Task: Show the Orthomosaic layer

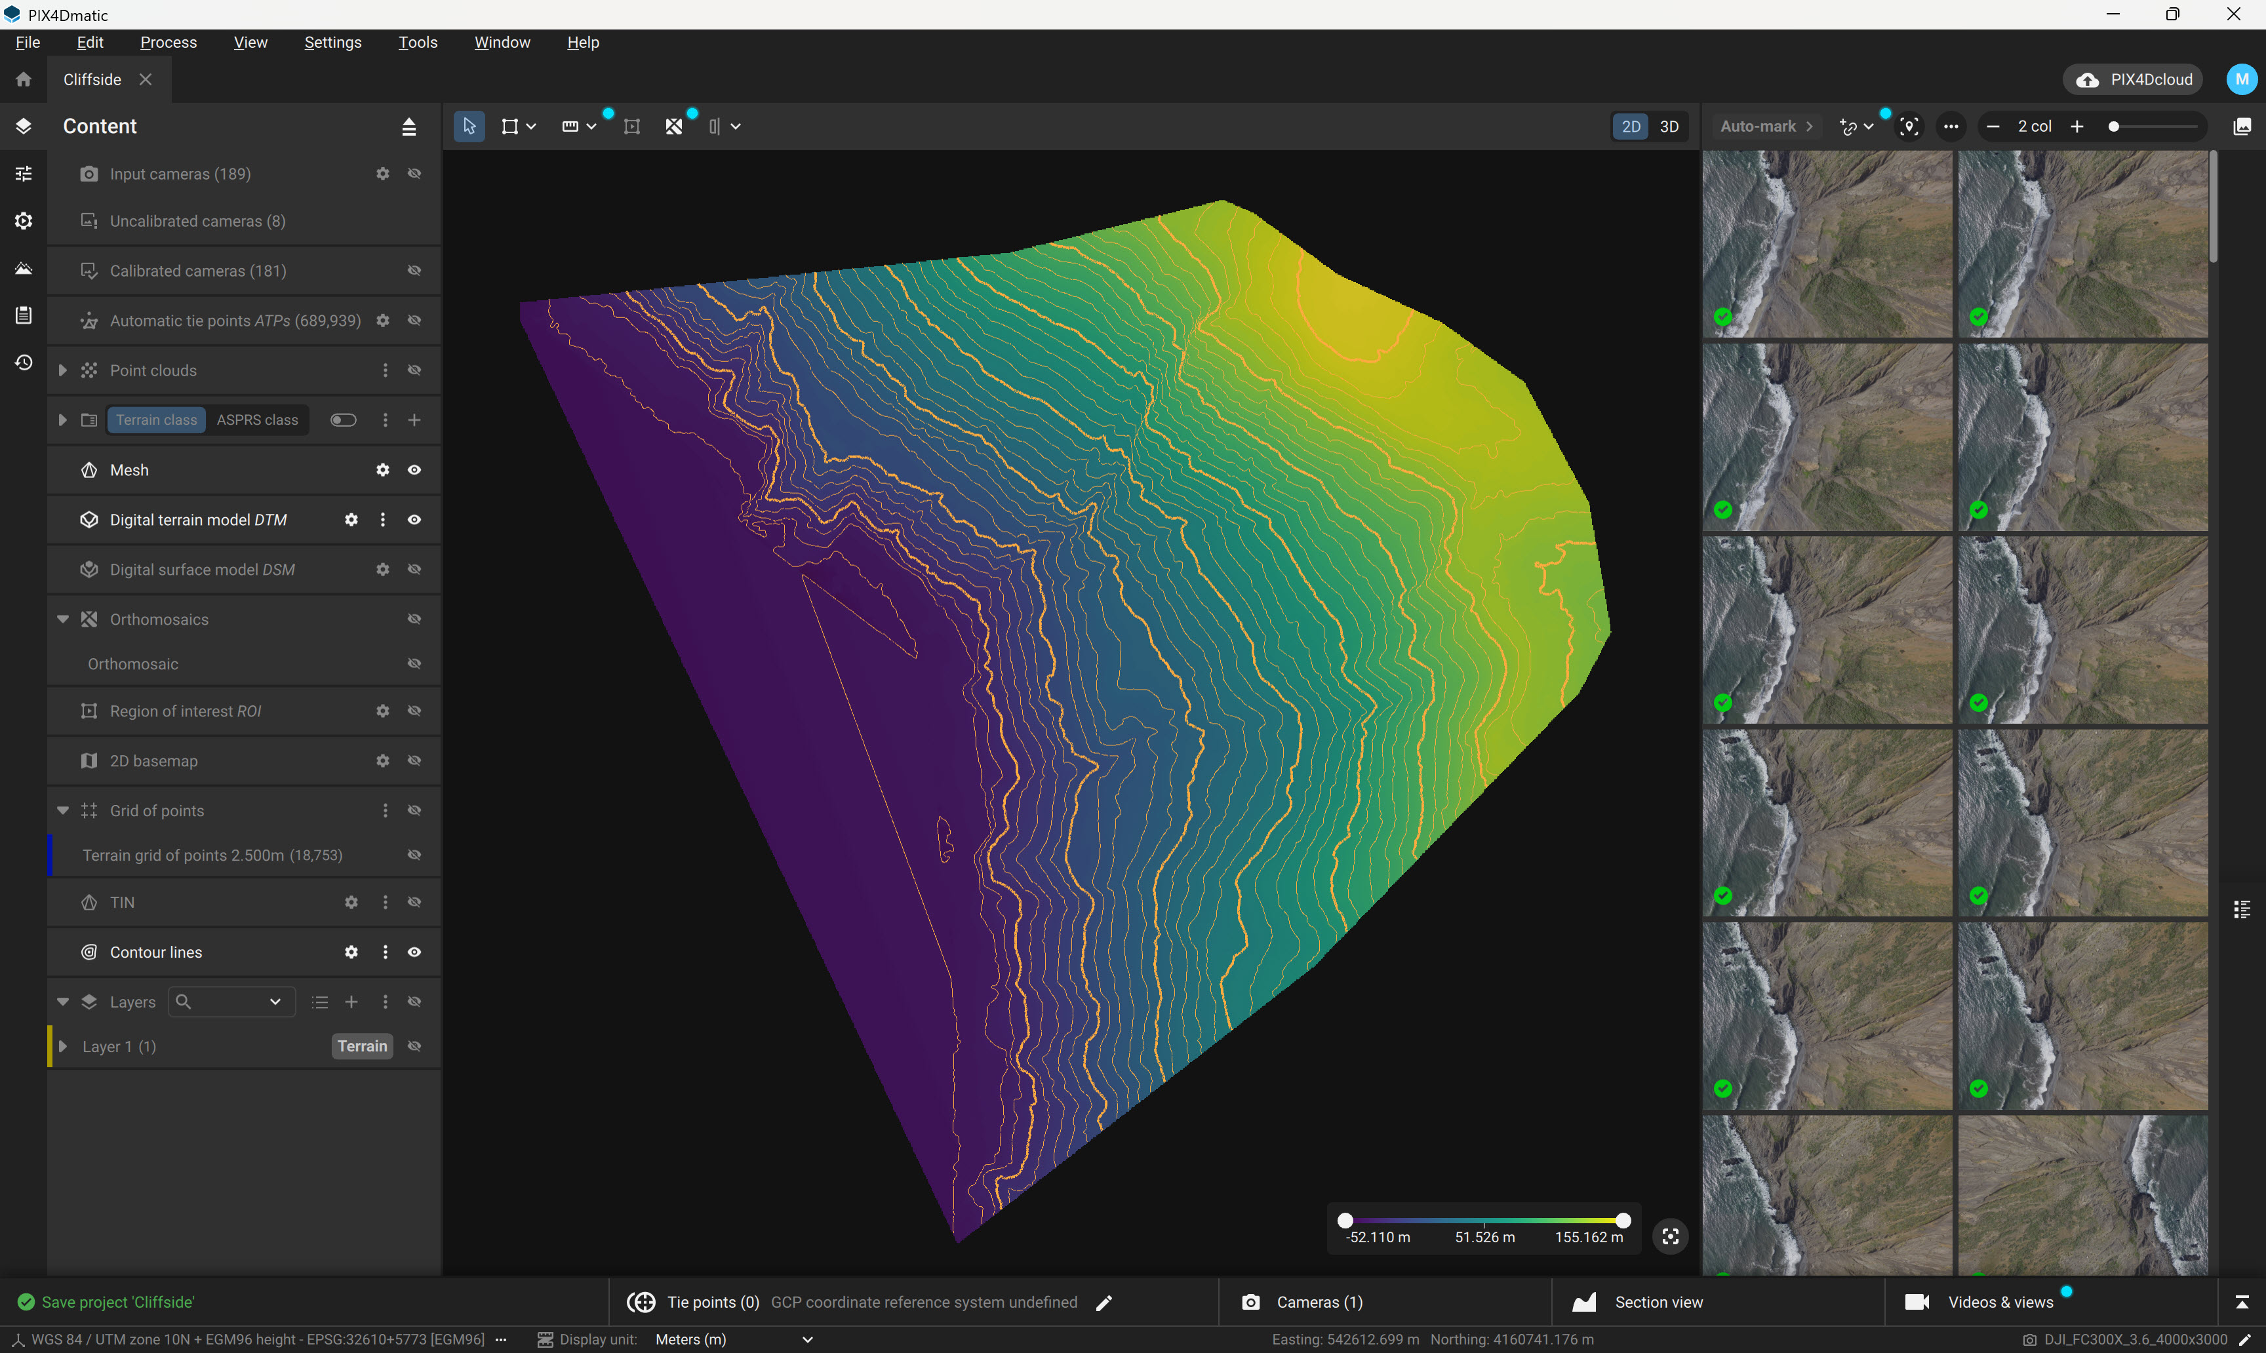Action: (x=414, y=664)
